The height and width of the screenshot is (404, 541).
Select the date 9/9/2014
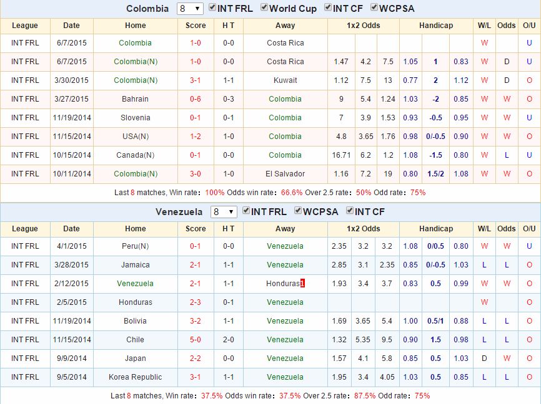pyautogui.click(x=71, y=358)
